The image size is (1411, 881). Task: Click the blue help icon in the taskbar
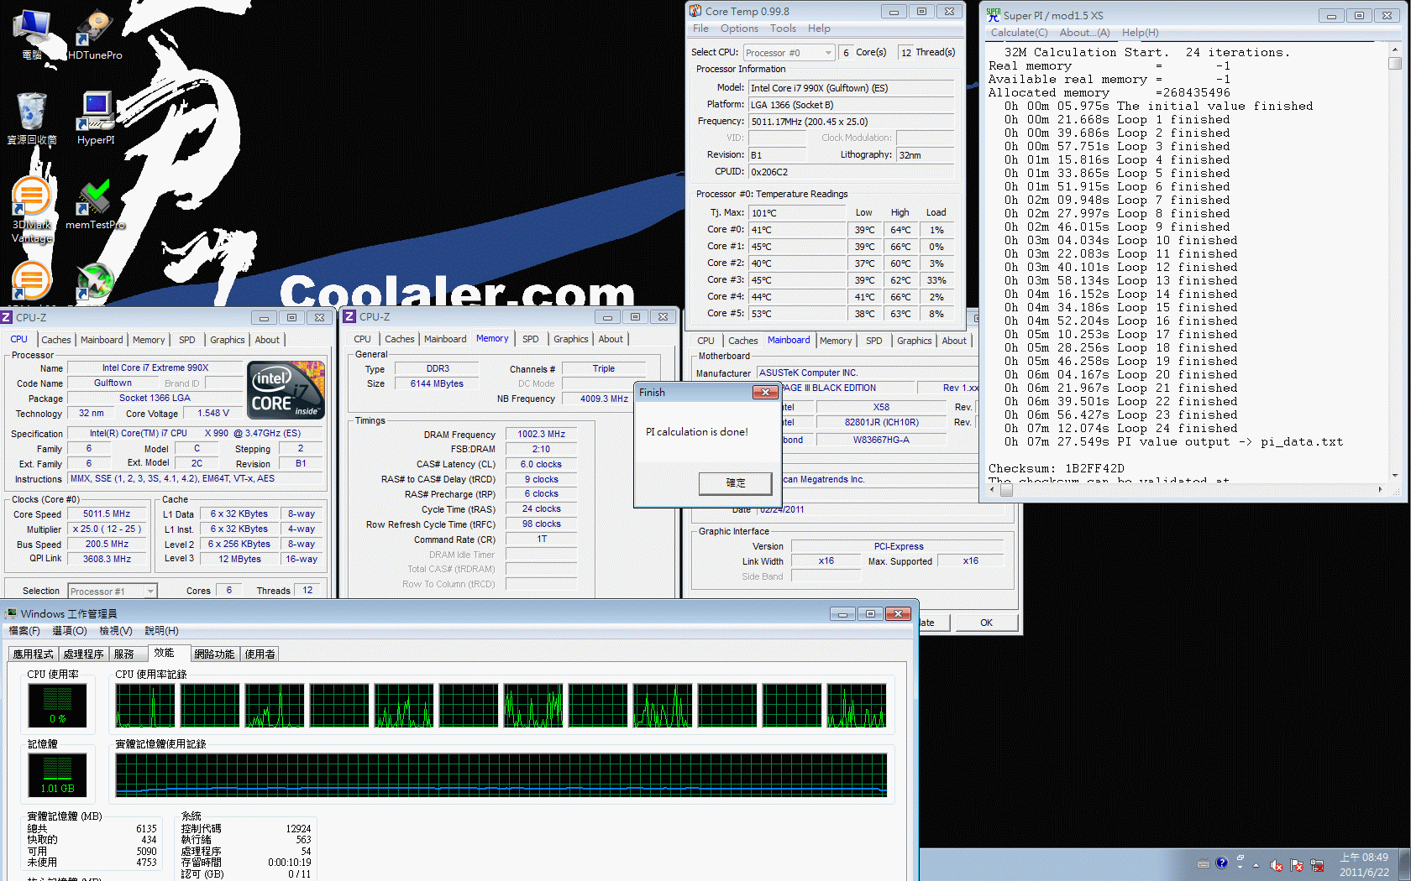(x=1222, y=863)
